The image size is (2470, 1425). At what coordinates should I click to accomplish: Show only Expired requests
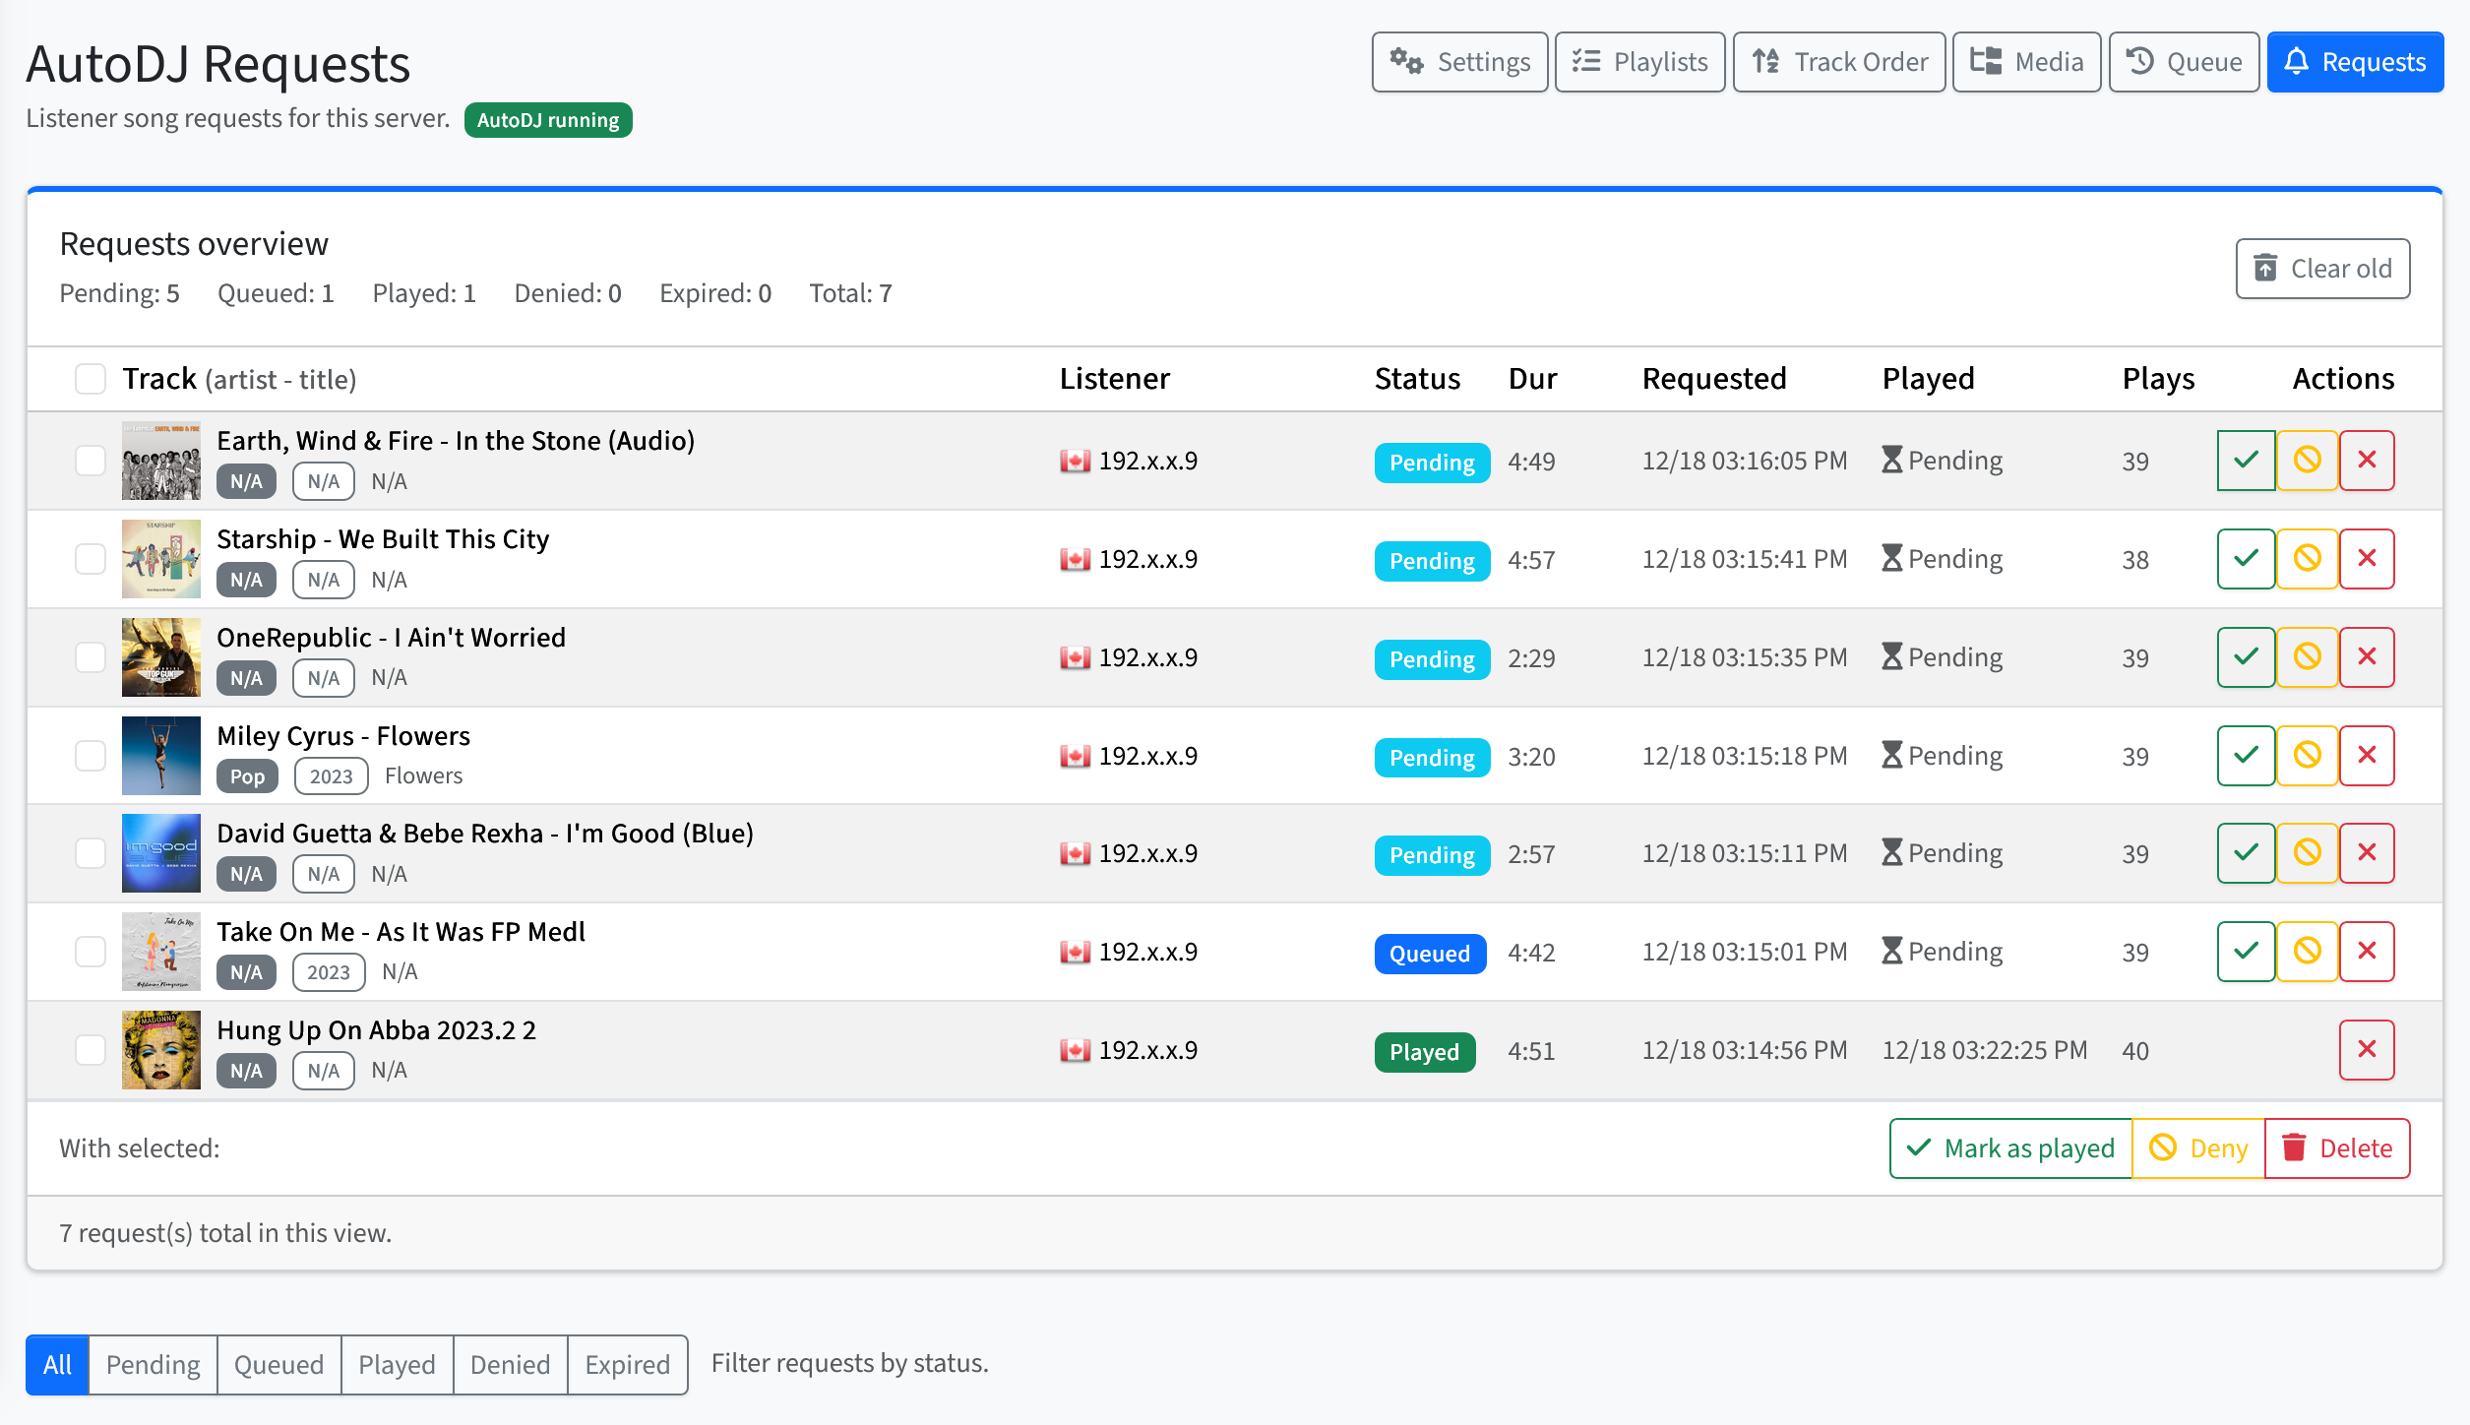click(x=627, y=1365)
